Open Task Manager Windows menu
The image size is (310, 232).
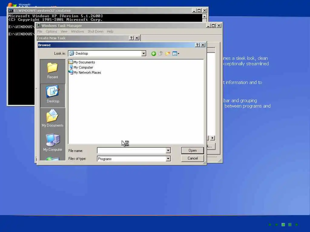pyautogui.click(x=77, y=31)
